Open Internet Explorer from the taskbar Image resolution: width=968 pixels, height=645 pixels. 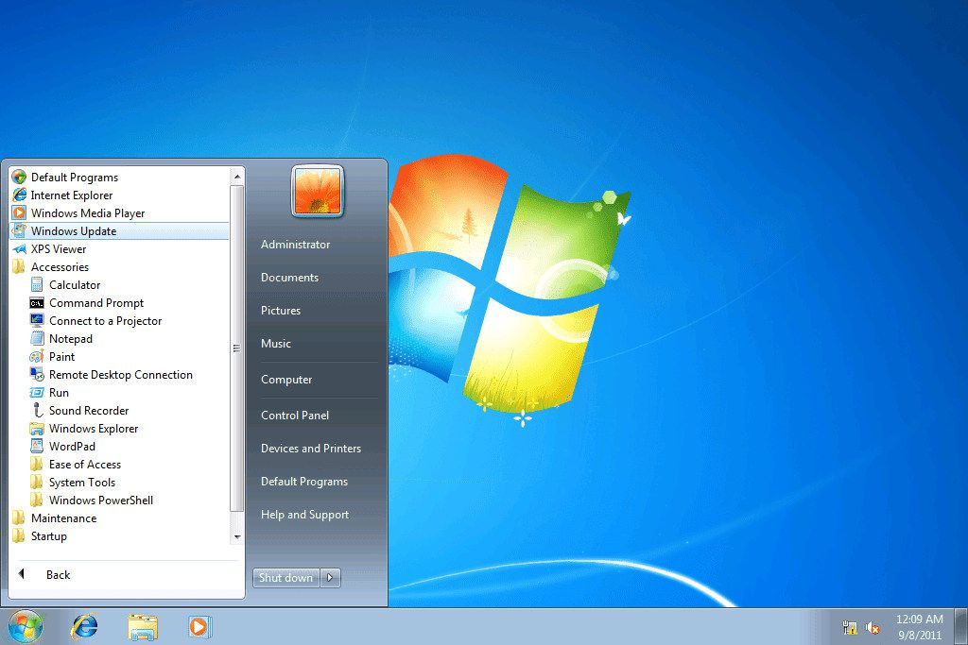click(84, 625)
